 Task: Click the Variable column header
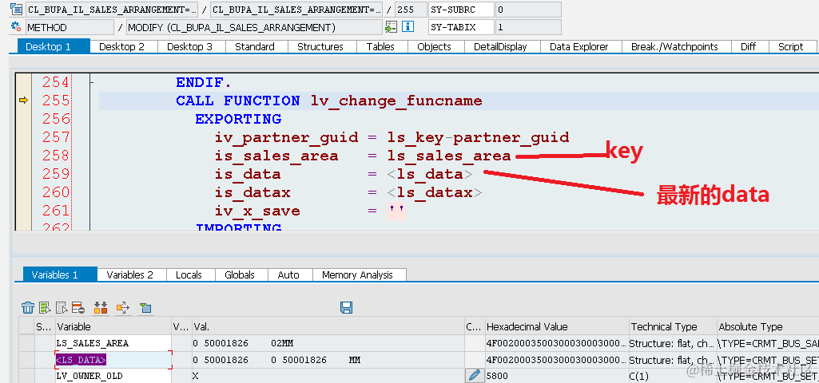point(113,326)
